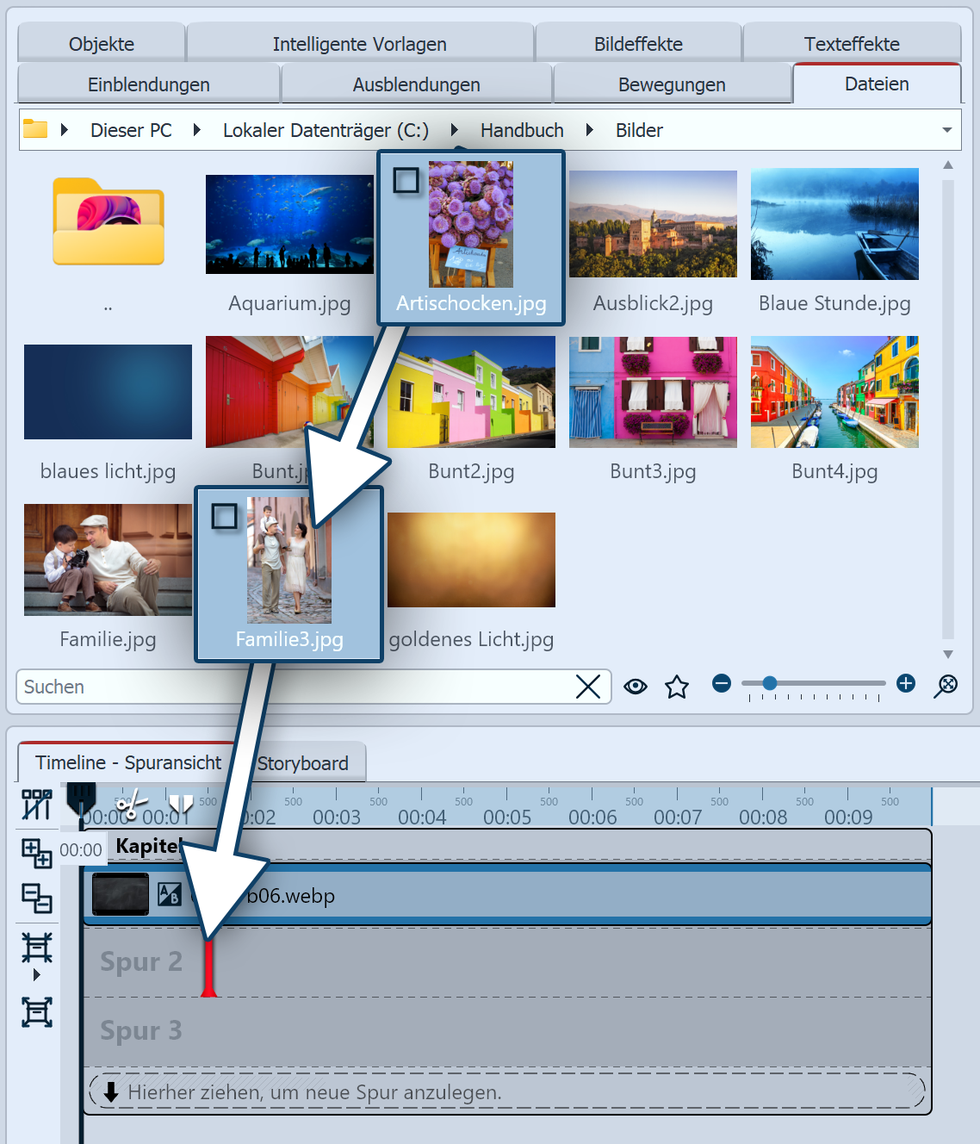Expand the arrow after Handbuch
Image resolution: width=980 pixels, height=1144 pixels.
[590, 130]
